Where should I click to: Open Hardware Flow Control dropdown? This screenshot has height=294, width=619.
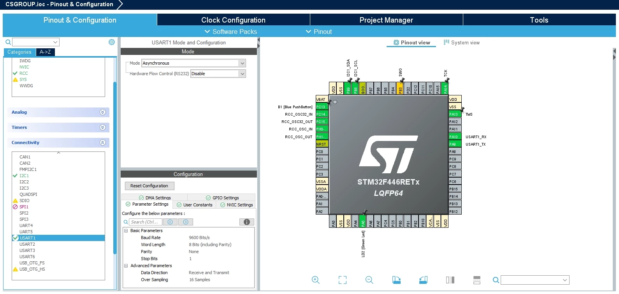[x=218, y=74]
